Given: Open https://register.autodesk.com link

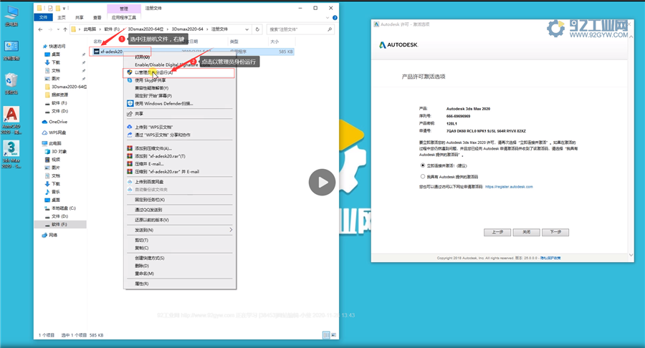Looking at the screenshot, I should click(x=509, y=187).
